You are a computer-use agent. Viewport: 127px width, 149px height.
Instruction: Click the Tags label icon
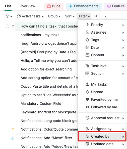point(87,40)
